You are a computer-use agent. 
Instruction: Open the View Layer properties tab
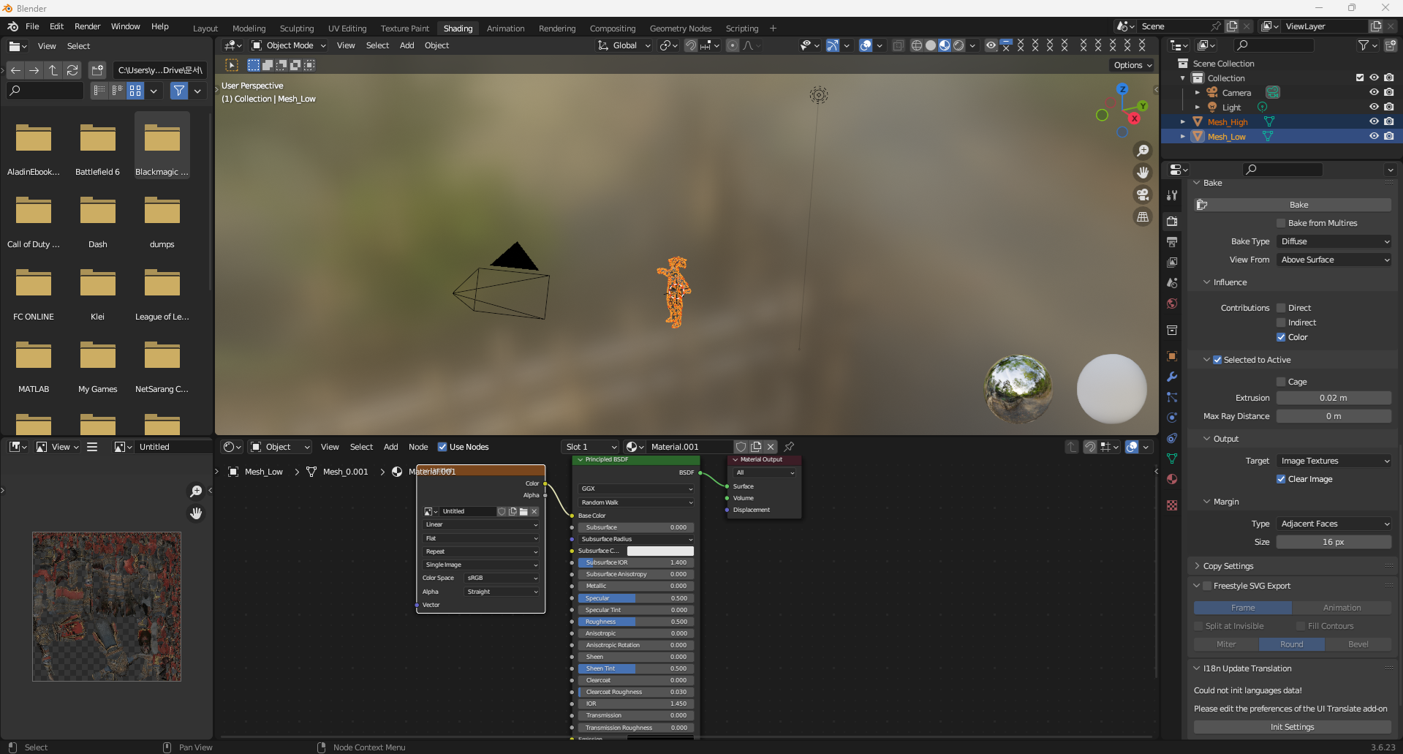pos(1172,262)
